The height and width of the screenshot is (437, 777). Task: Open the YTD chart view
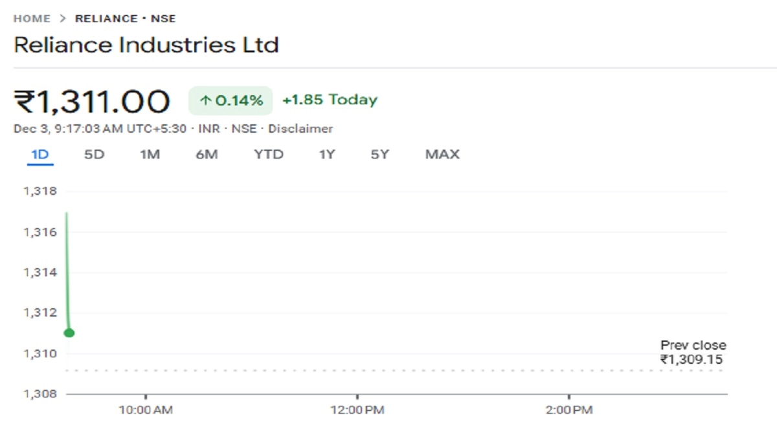269,154
